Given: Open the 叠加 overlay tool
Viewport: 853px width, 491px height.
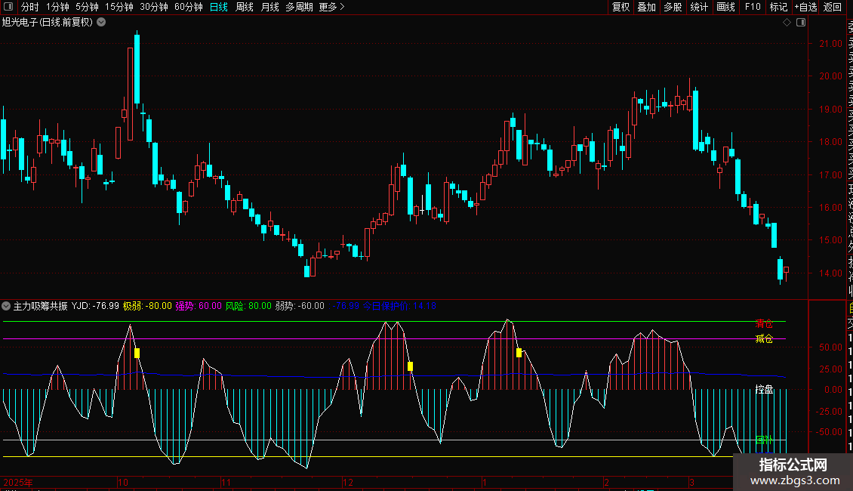Looking at the screenshot, I should 646,8.
